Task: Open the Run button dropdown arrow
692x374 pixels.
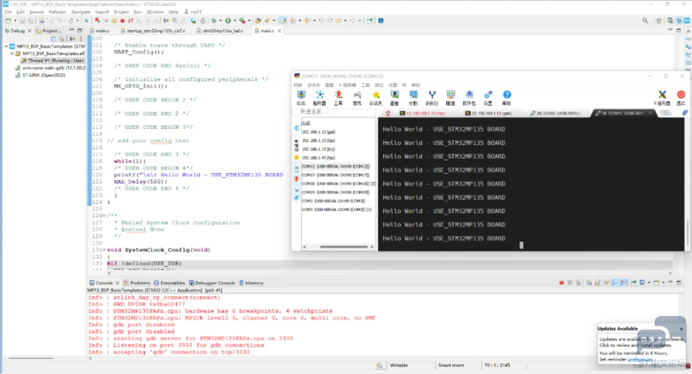Action: [235, 21]
